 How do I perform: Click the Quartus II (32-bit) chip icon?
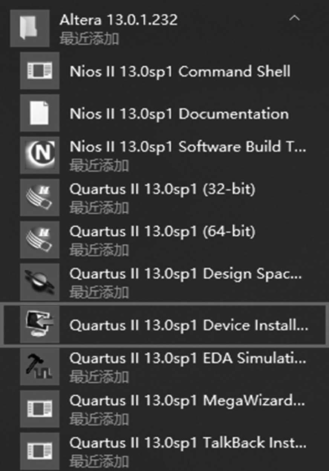point(40,197)
